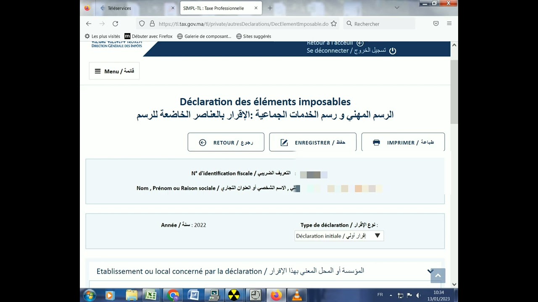Open VLC media player from taskbar
538x302 pixels.
click(297, 295)
